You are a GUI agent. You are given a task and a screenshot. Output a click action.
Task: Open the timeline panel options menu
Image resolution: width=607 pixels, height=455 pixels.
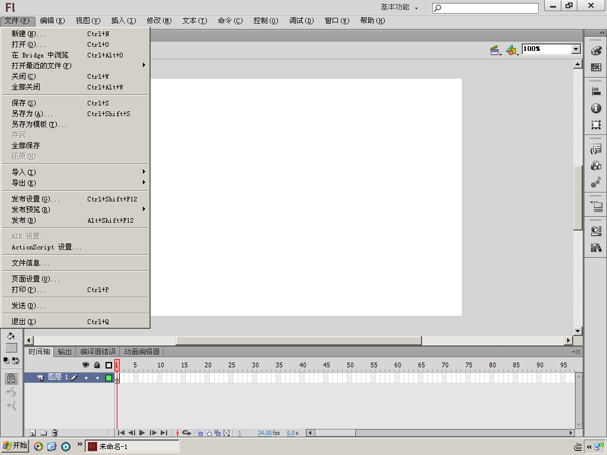[x=576, y=352]
